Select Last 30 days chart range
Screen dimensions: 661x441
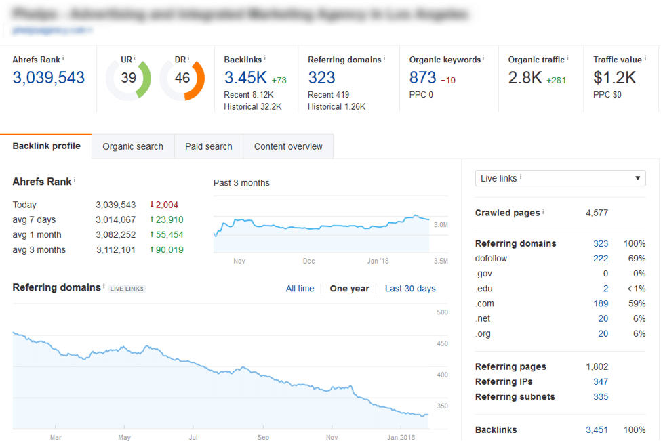[410, 289]
